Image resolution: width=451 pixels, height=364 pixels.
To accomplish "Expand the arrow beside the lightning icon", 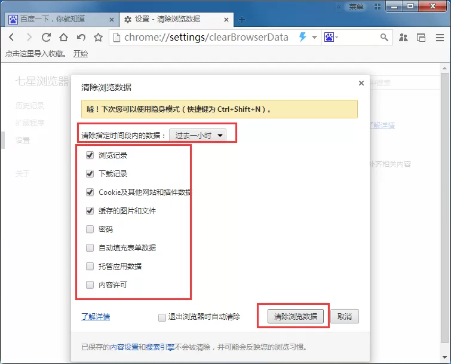I will tap(314, 37).
